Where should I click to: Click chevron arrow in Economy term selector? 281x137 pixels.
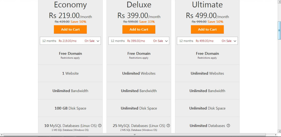point(98,41)
